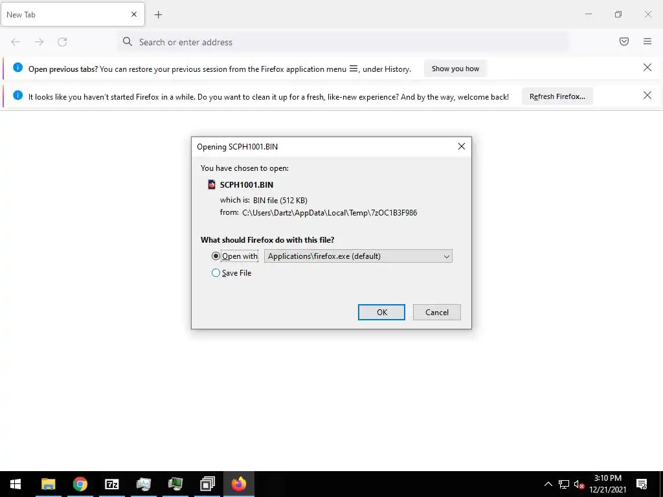Click the 'SCPH1001.BIN' file name in dialog
663x497 pixels.
point(247,184)
